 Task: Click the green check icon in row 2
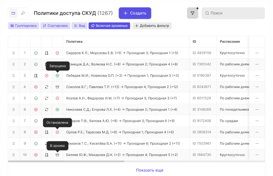pos(36,64)
